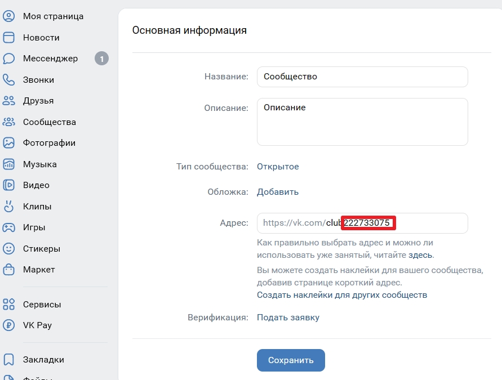502x380 pixels.
Task: Open the Друзья friends icon
Action: (x=8, y=101)
